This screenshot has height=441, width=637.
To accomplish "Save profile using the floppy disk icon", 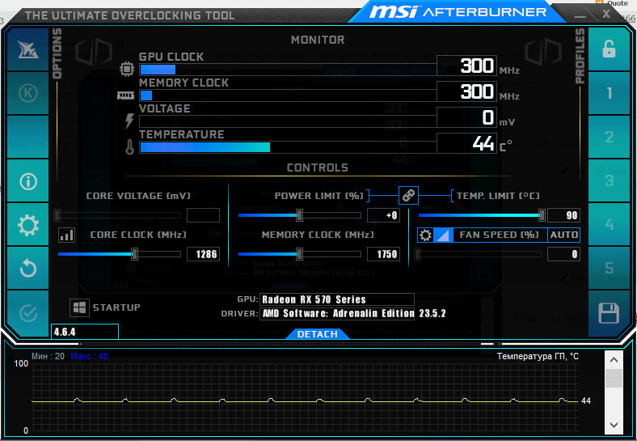I will (609, 313).
